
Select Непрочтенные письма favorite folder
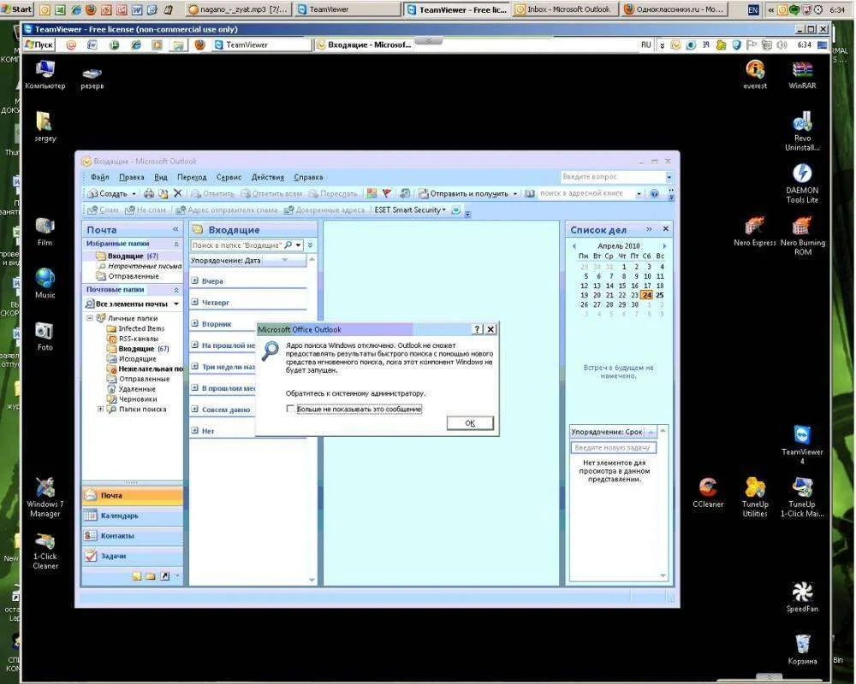pyautogui.click(x=144, y=266)
